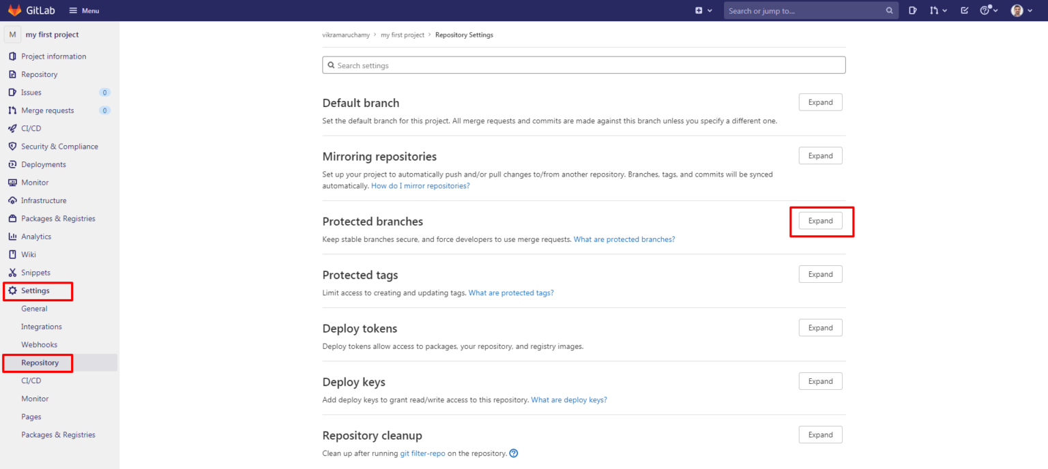This screenshot has width=1048, height=469.
Task: Open the Analytics chart icon
Action: click(12, 236)
